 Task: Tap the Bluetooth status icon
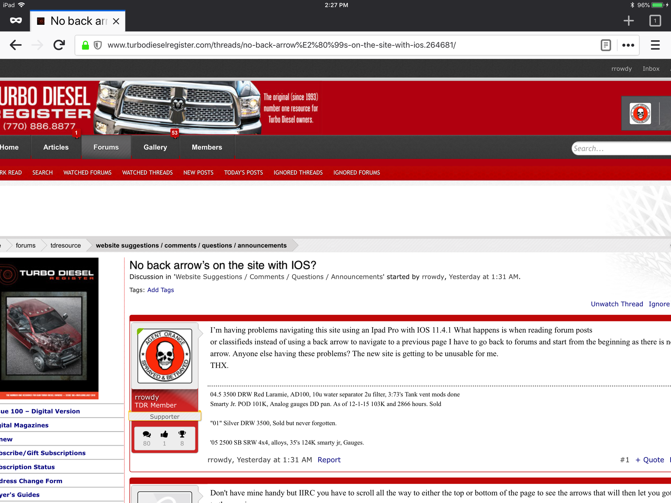coord(632,5)
